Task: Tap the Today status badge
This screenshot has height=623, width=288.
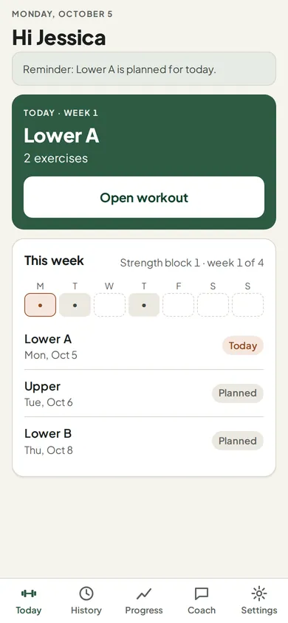Action: 243,345
